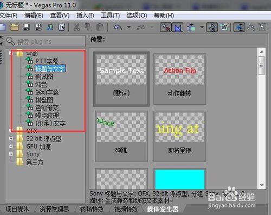Expand the OFX folder node
The height and width of the screenshot is (215, 271).
(11, 131)
